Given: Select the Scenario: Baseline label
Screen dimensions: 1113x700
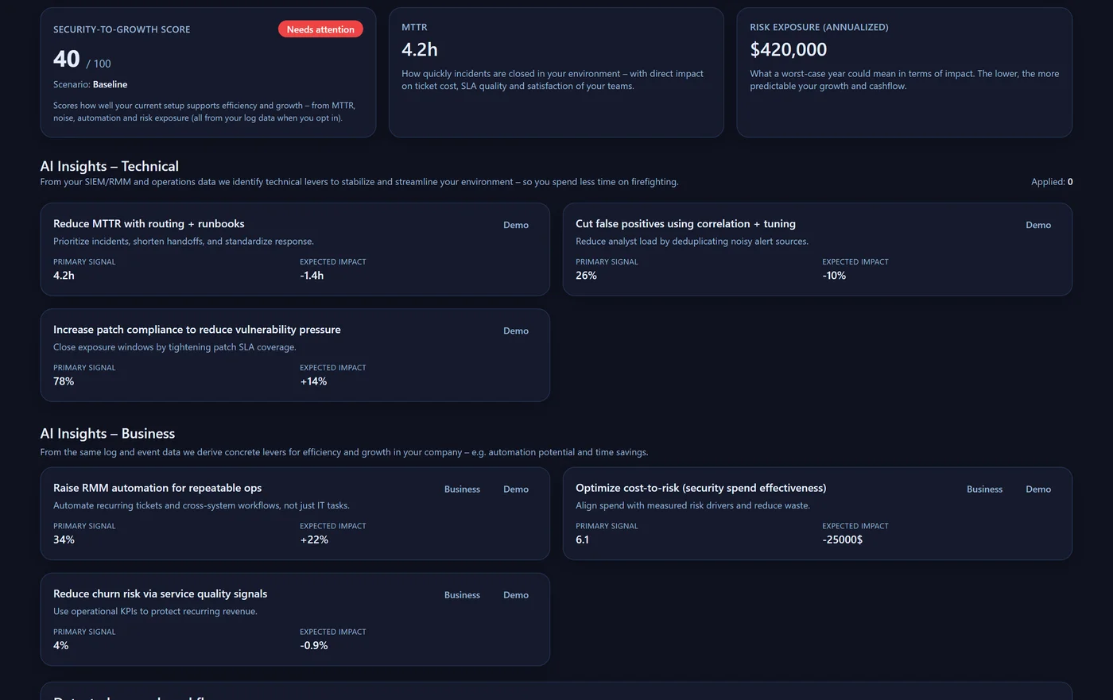Looking at the screenshot, I should (x=87, y=83).
